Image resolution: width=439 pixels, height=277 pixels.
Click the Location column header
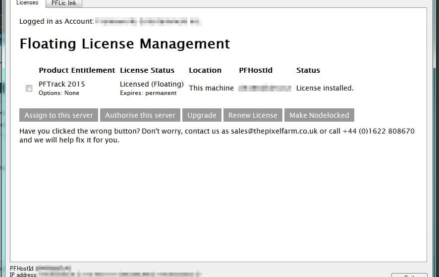(205, 70)
